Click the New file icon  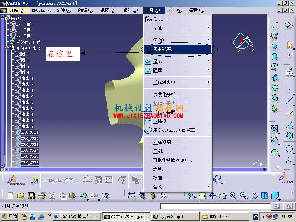pyautogui.click(x=11, y=196)
